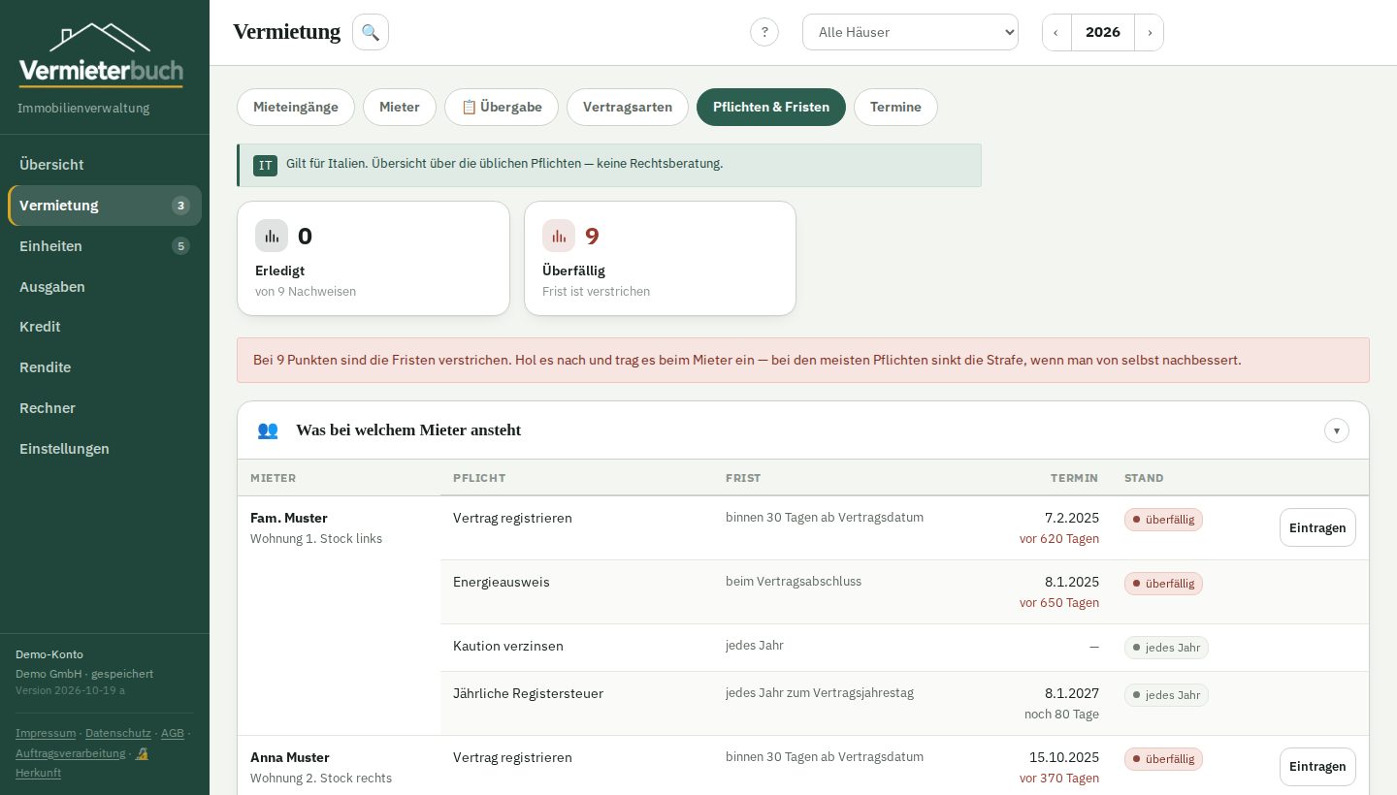
Task: Click the bar chart icon in Erledigt card
Action: pyautogui.click(x=272, y=236)
